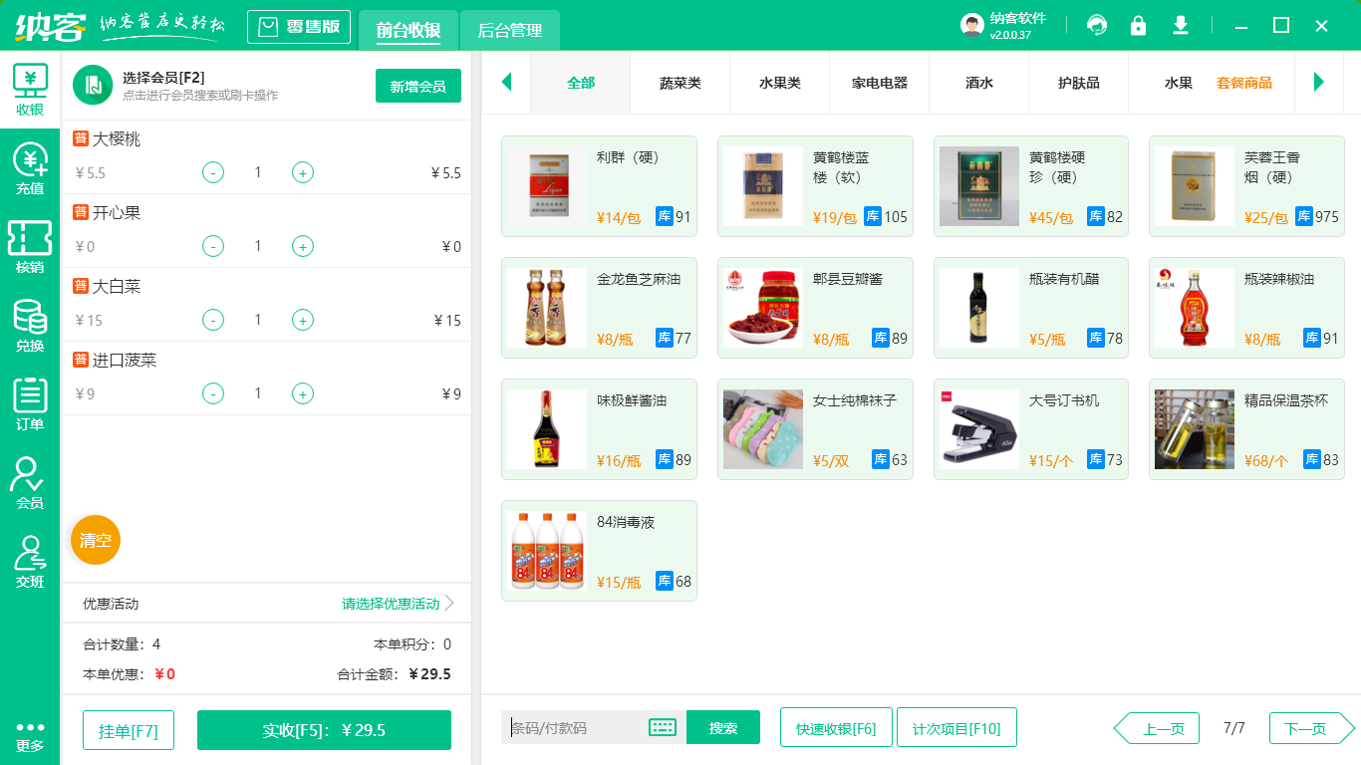Image resolution: width=1361 pixels, height=765 pixels.
Task: Select the 蔬菜类 category tab
Action: 680,83
